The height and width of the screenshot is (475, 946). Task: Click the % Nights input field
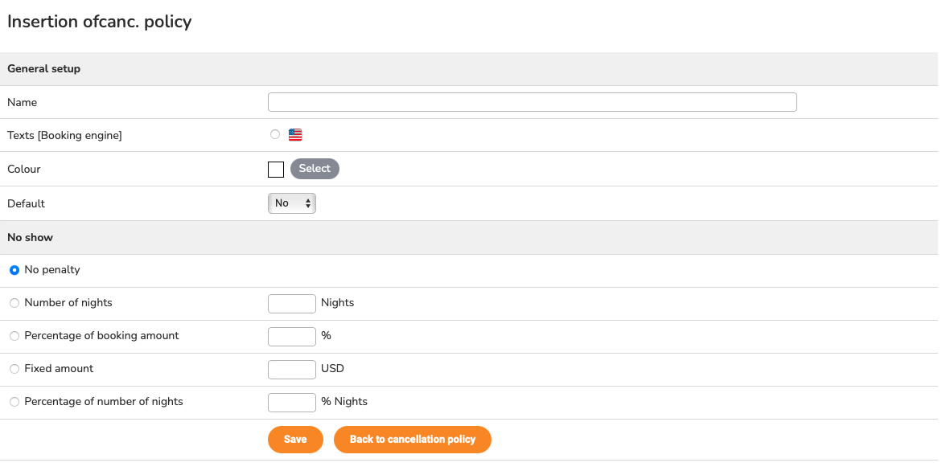[x=292, y=403]
